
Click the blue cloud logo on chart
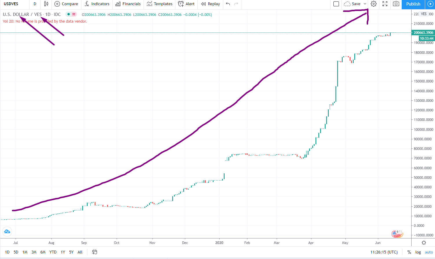click(x=7, y=232)
